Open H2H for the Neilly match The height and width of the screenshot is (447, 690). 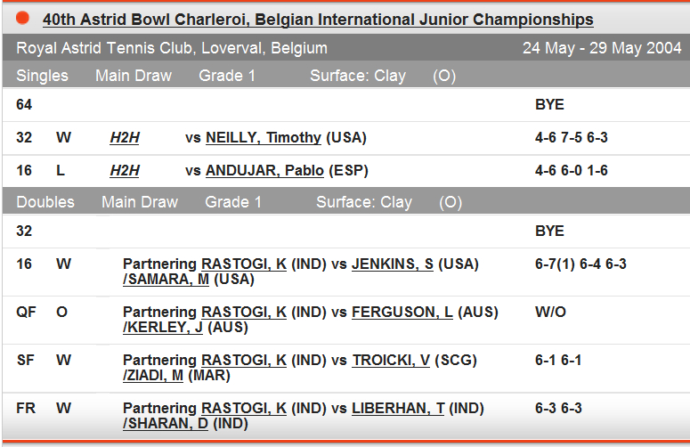[x=125, y=137]
